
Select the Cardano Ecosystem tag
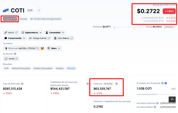(x=43, y=68)
